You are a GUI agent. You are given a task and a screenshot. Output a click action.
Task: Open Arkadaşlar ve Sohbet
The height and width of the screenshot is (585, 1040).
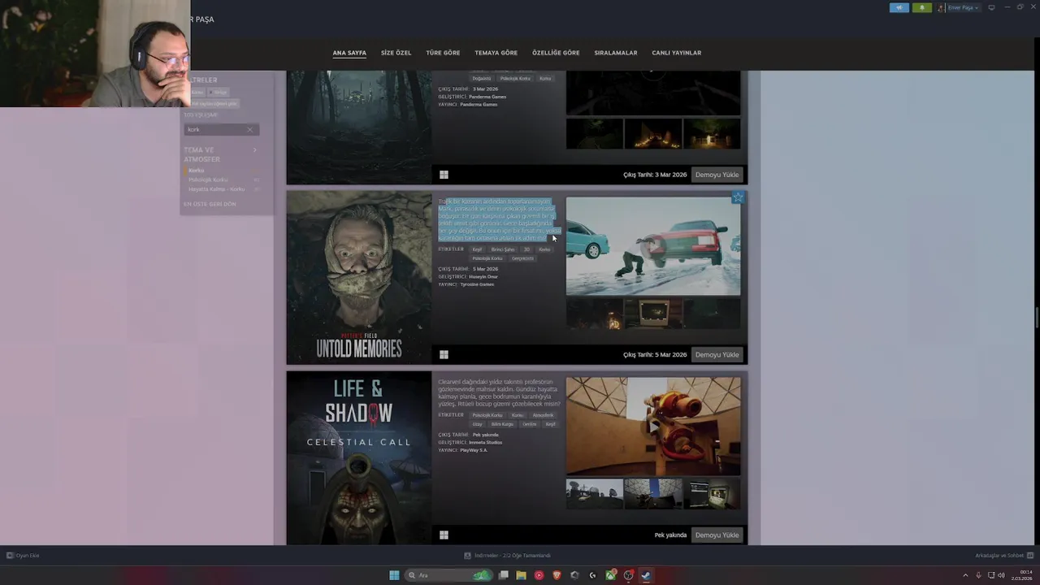(x=1004, y=556)
